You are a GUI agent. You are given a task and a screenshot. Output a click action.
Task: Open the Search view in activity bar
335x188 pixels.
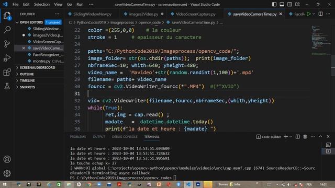pyautogui.click(x=7, y=30)
